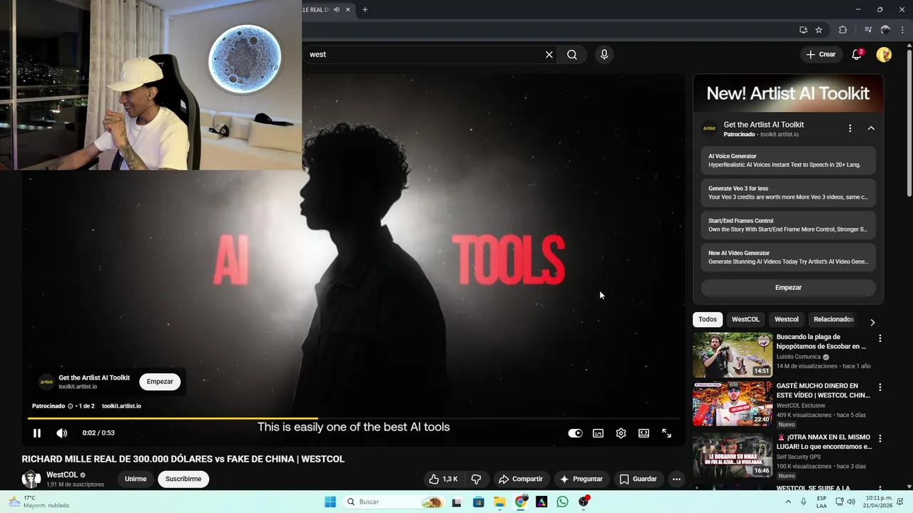Image resolution: width=913 pixels, height=513 pixels.
Task: Dislike the video with the thumbs down
Action: (476, 479)
